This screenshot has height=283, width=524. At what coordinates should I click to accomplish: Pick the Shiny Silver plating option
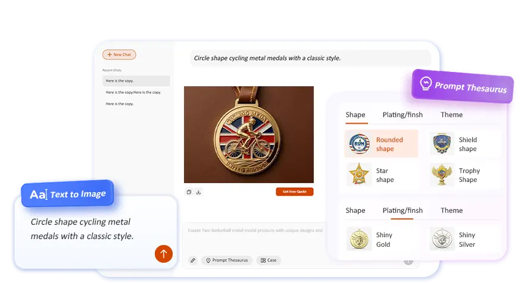pyautogui.click(x=442, y=239)
